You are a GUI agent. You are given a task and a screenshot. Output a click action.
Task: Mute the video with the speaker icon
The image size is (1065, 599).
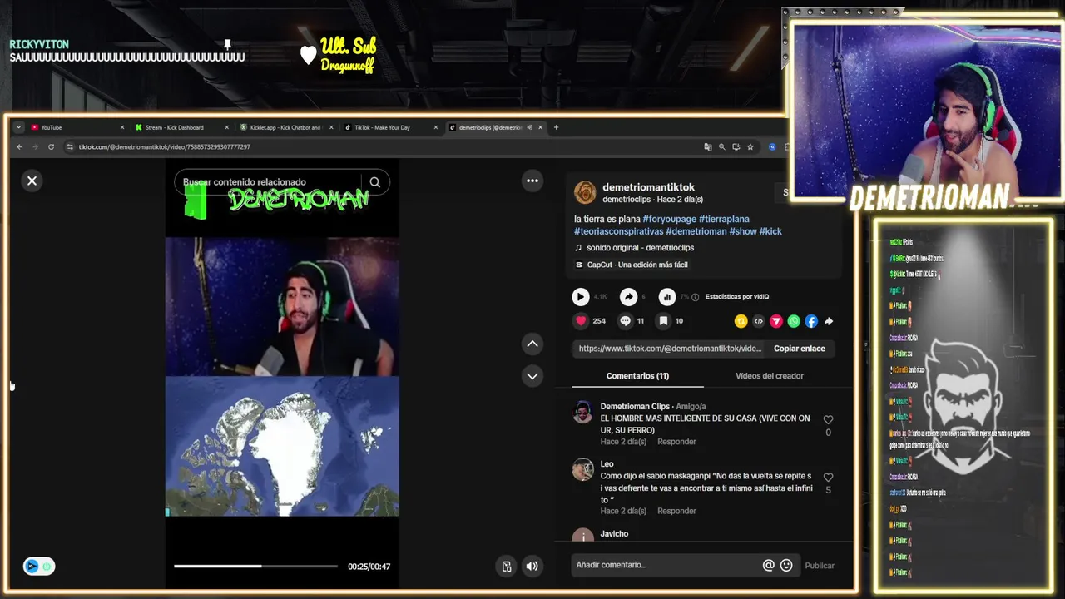point(532,567)
